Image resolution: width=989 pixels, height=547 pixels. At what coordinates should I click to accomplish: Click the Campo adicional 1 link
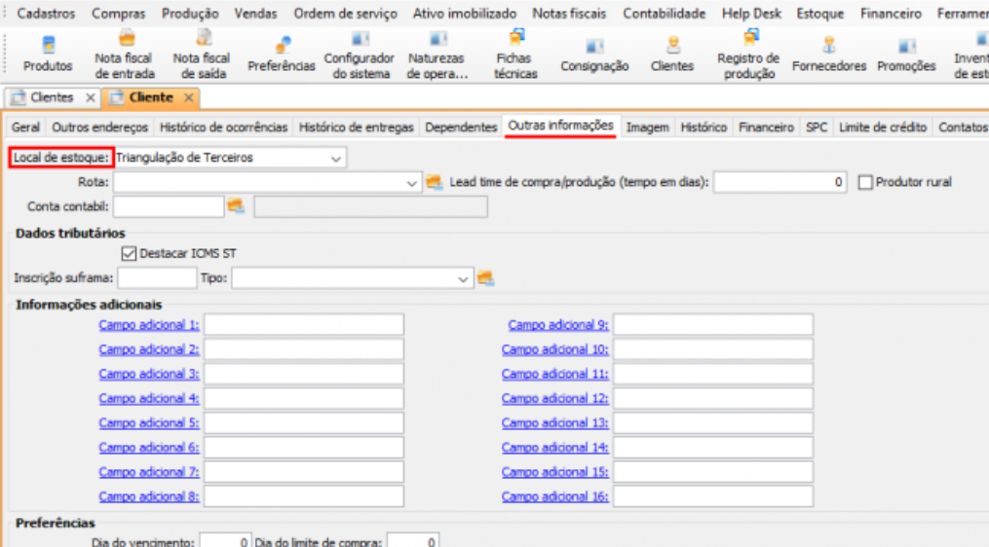[x=149, y=325]
